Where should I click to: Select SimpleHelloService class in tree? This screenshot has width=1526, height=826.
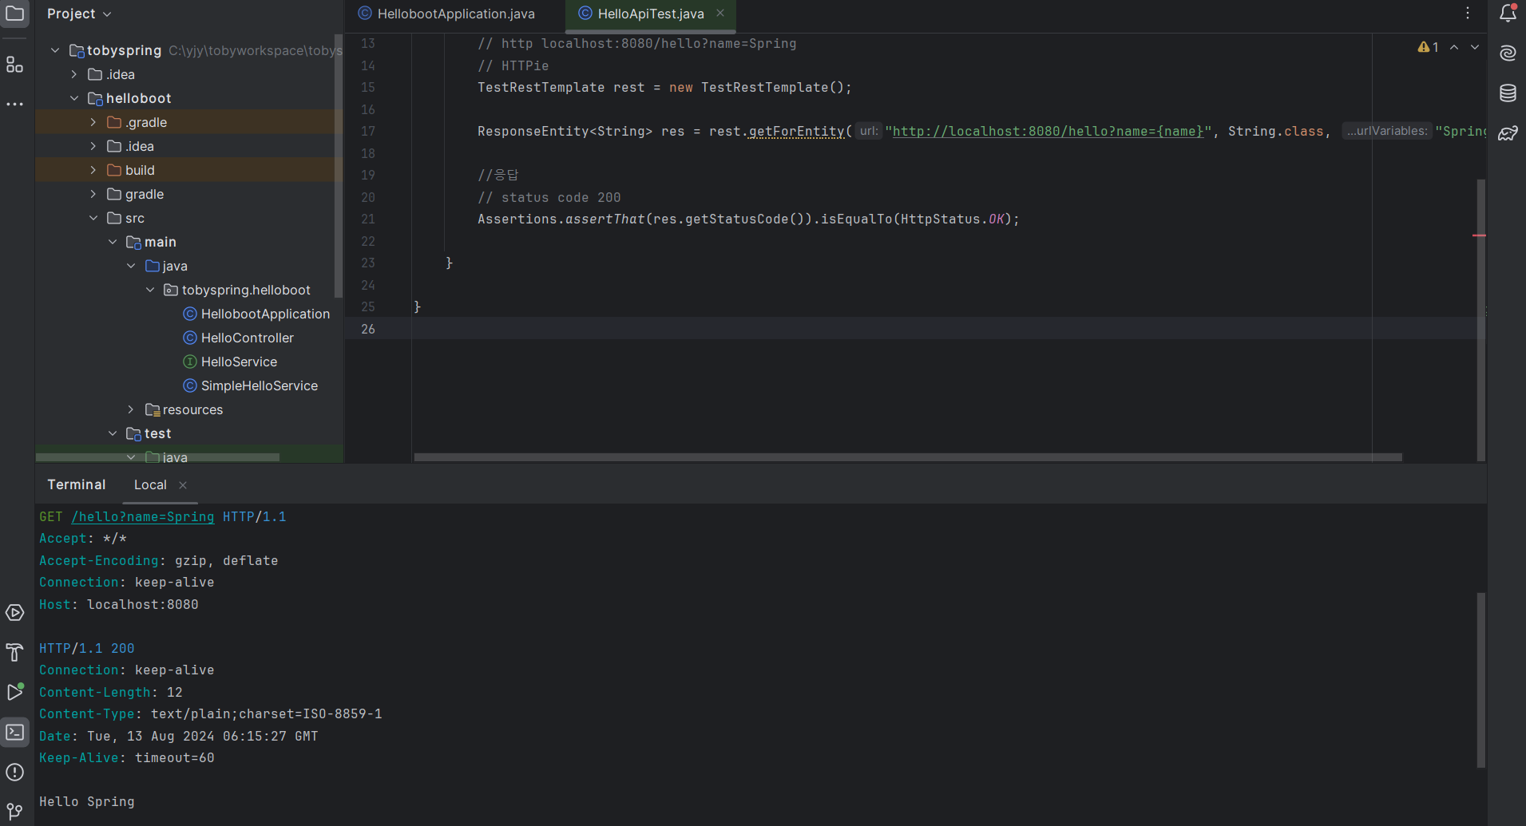click(x=250, y=385)
